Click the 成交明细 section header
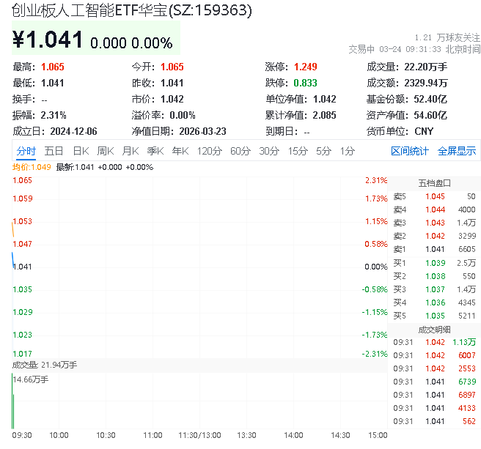The image size is (481, 449). [434, 330]
